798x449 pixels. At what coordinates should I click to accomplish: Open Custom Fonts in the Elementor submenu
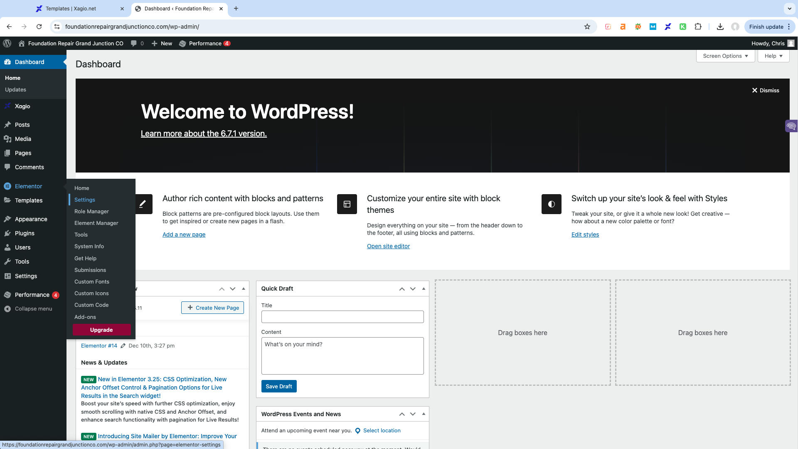pyautogui.click(x=92, y=282)
